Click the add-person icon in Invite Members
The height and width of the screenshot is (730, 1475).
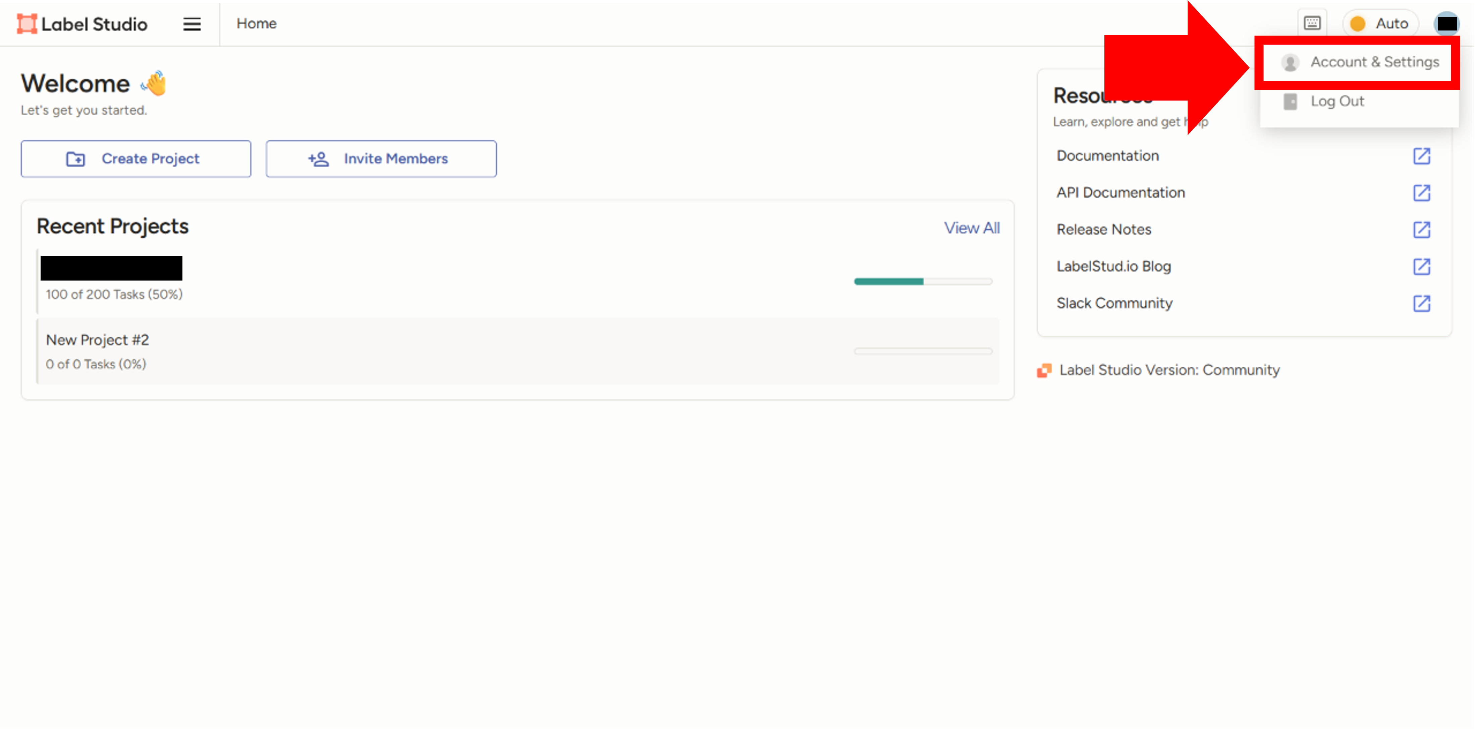[x=318, y=159]
